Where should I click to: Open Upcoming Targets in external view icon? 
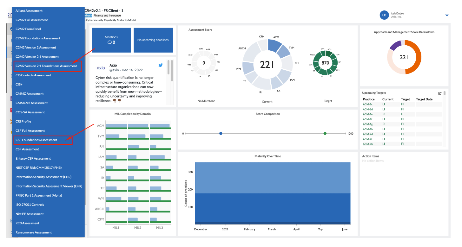pyautogui.click(x=440, y=93)
